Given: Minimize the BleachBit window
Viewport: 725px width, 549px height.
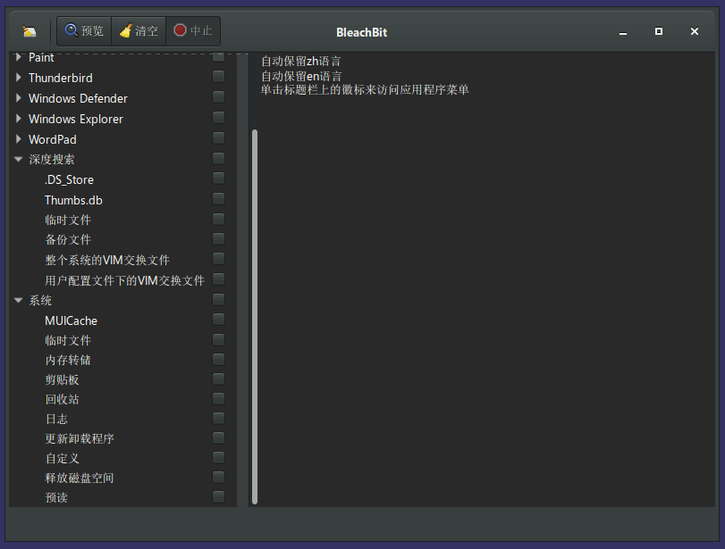Looking at the screenshot, I should coord(623,32).
